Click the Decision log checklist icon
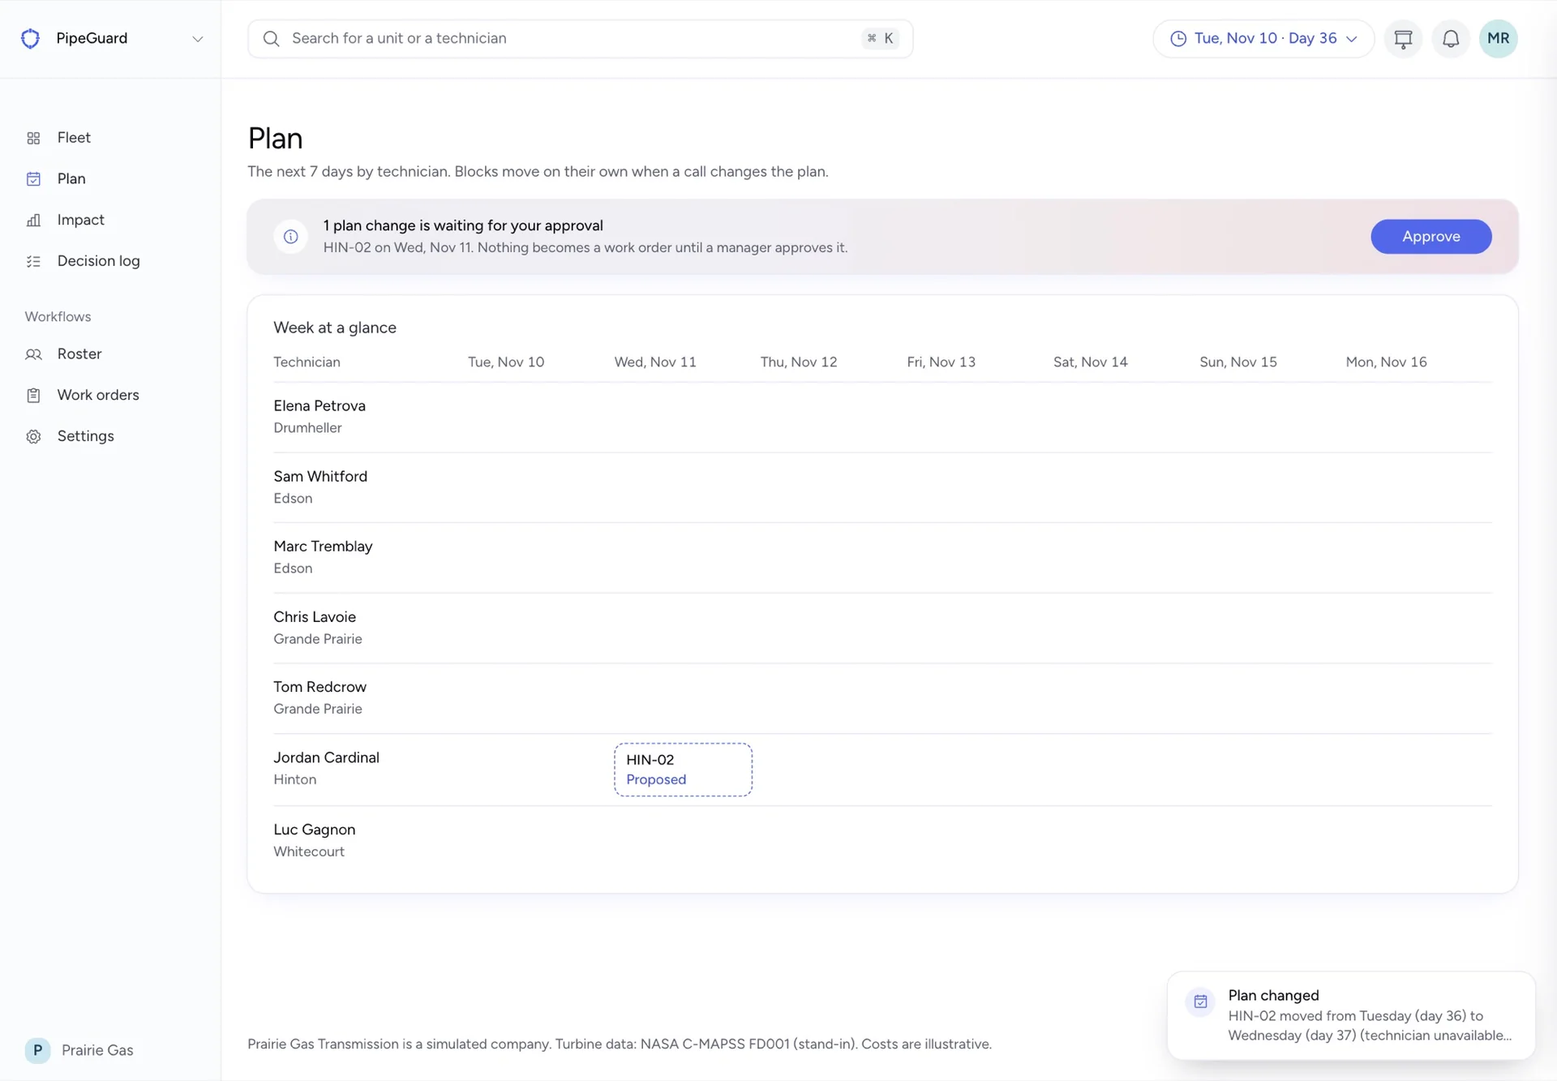 click(33, 261)
